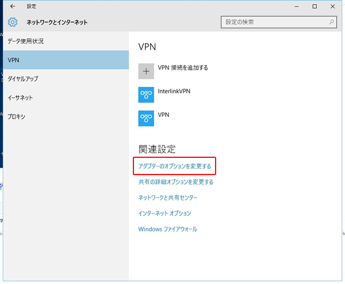Select the InterlinkVPN connection name
Viewport: 345px width, 284px height.
pos(174,91)
